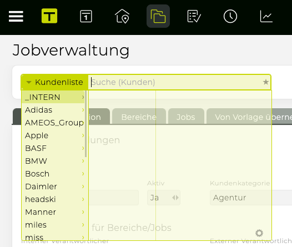This screenshot has height=247, width=292.
Task: Switch to the Jobs tab
Action: (x=186, y=117)
